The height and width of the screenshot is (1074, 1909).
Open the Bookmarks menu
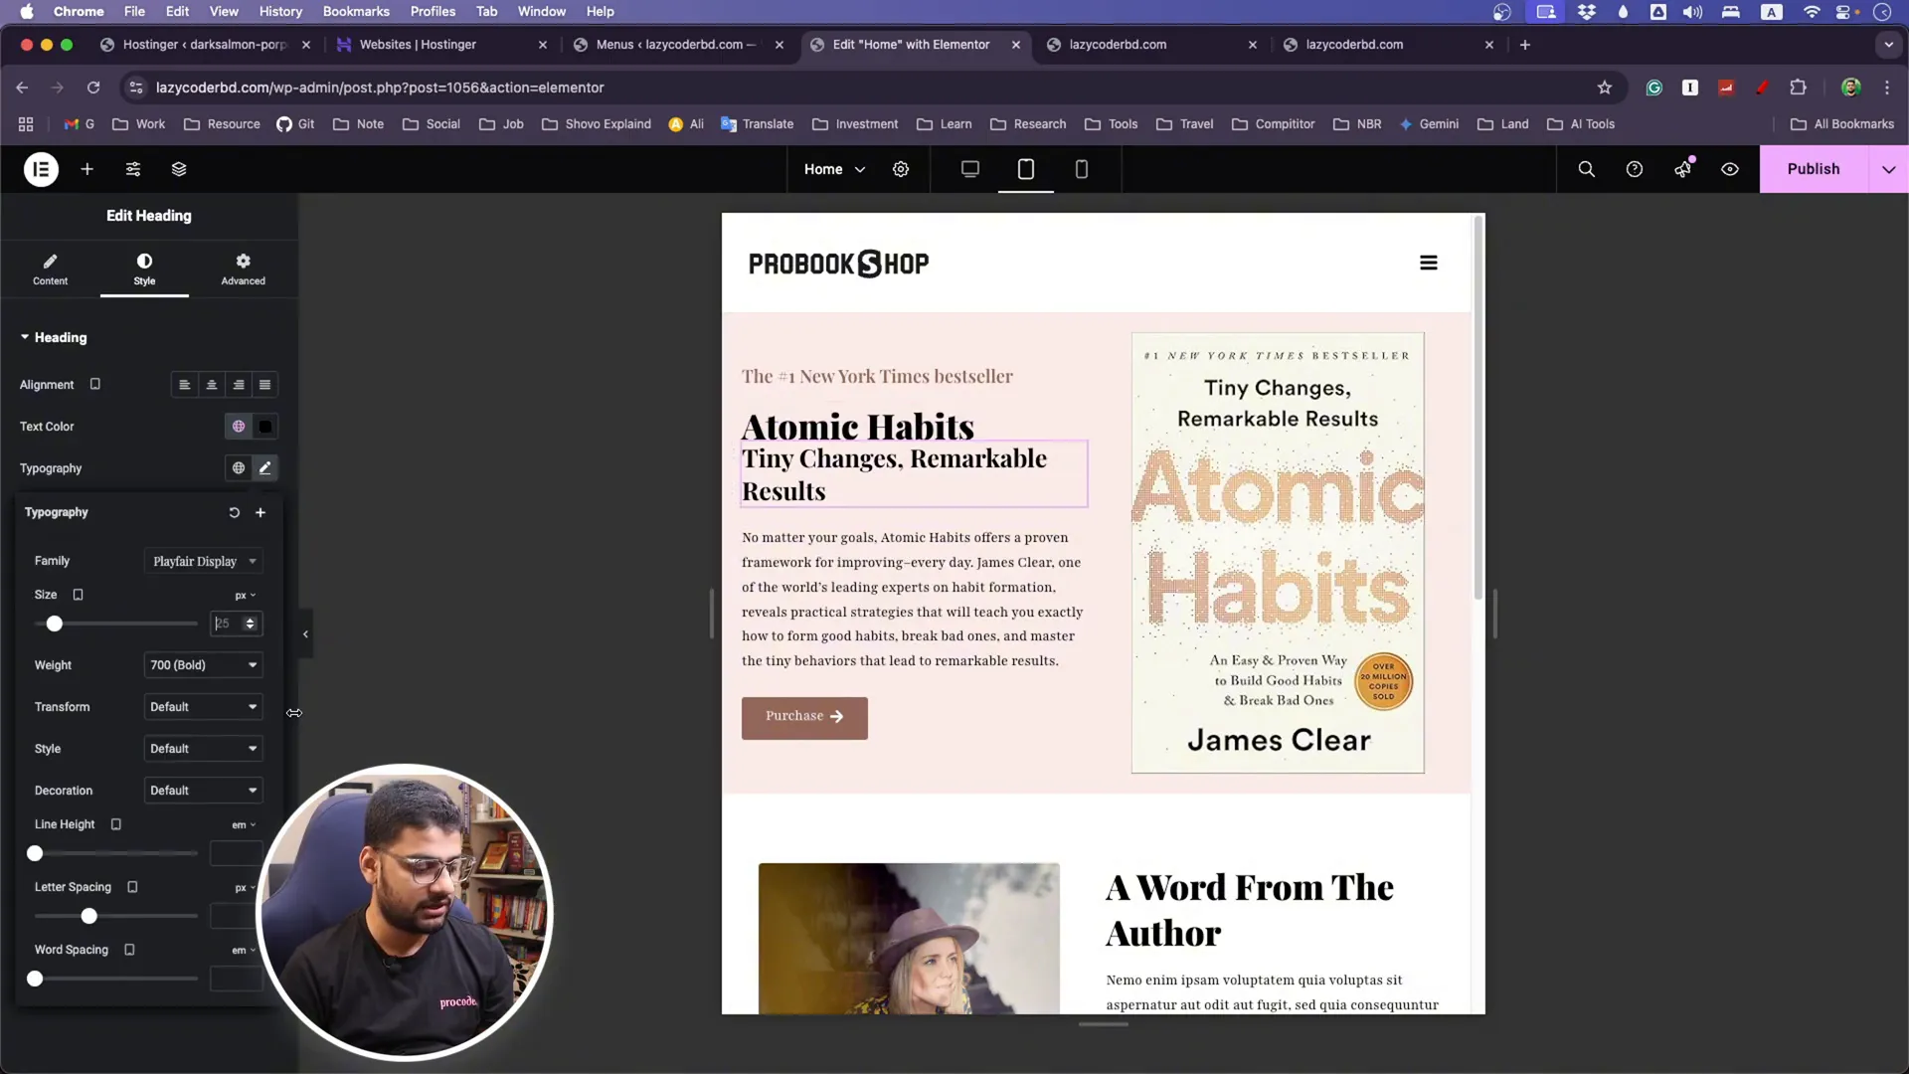[x=356, y=12]
